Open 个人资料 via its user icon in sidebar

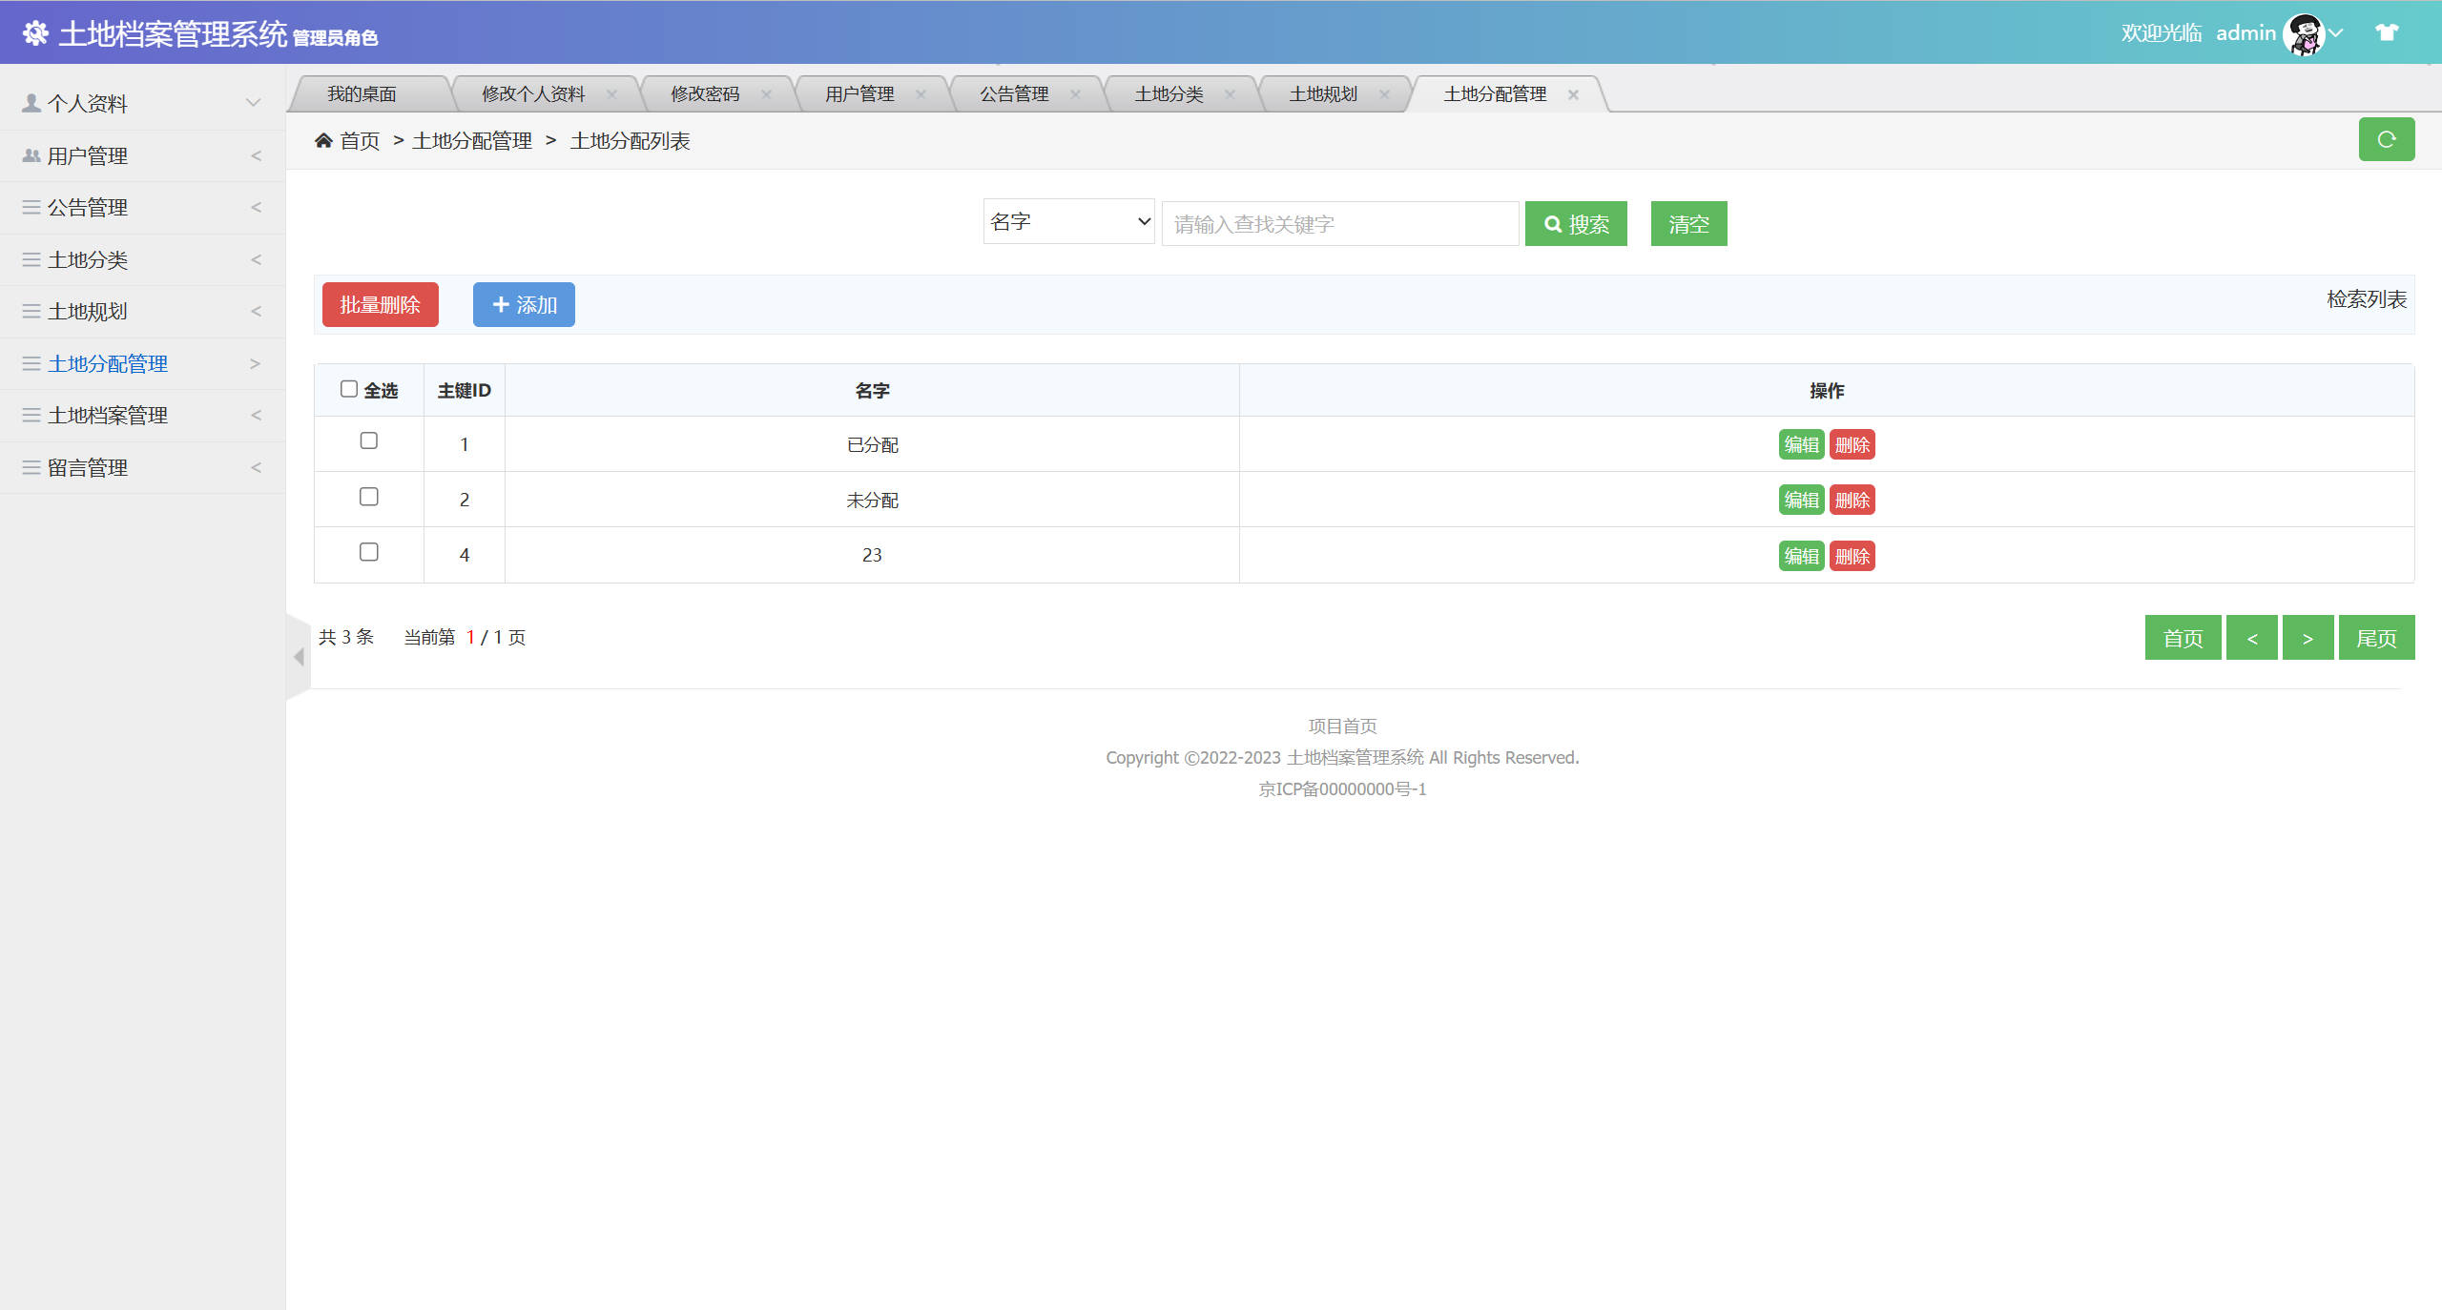click(x=30, y=102)
